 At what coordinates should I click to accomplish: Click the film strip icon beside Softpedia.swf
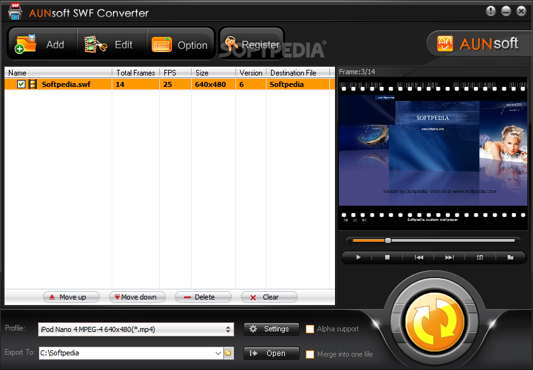[x=32, y=84]
